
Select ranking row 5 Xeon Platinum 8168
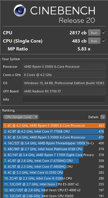[x=54, y=149]
